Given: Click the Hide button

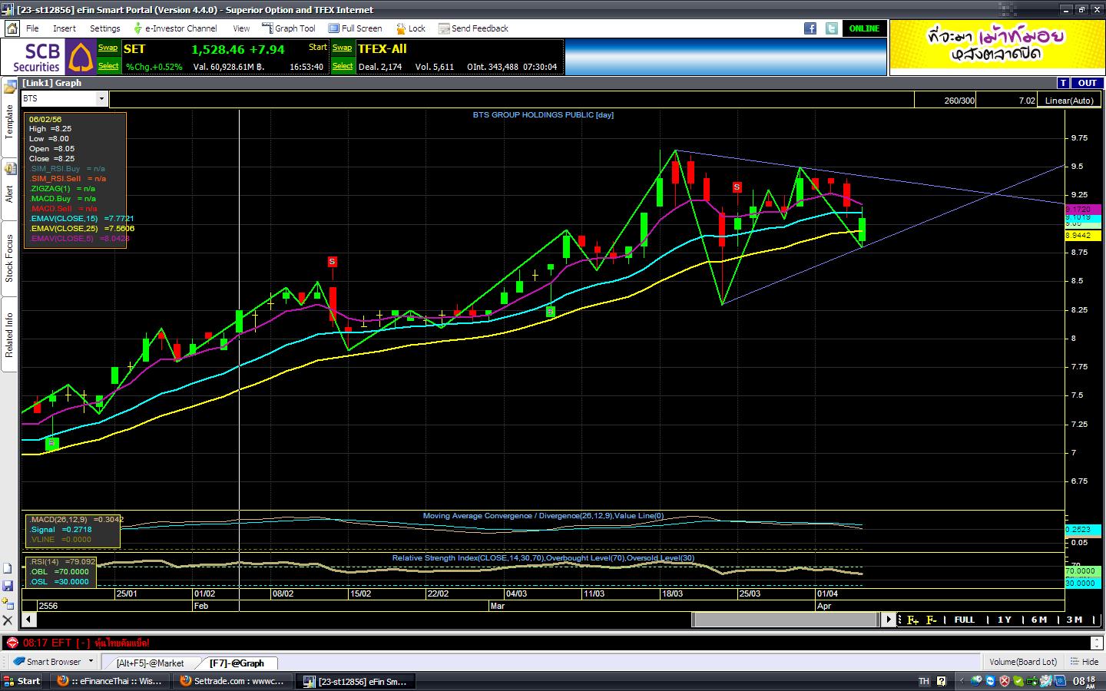Looking at the screenshot, I should pos(1084,662).
